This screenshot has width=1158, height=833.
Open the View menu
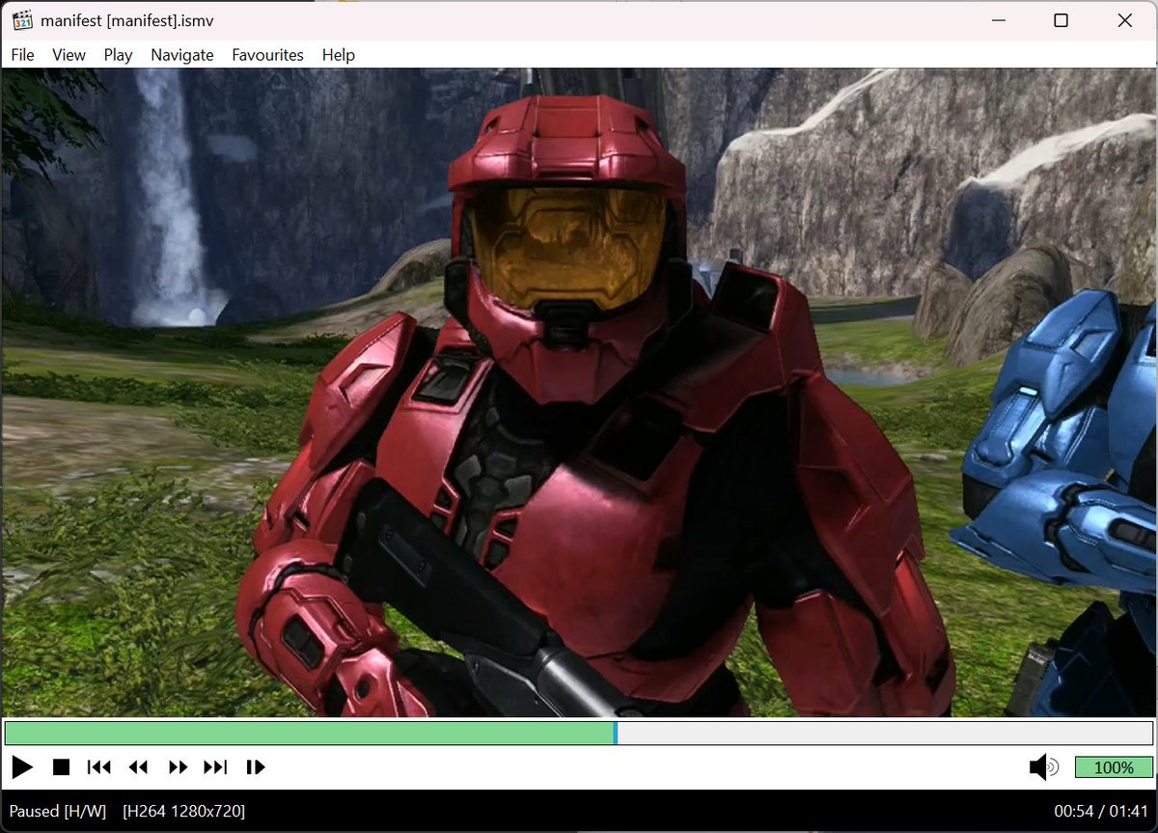click(x=69, y=55)
